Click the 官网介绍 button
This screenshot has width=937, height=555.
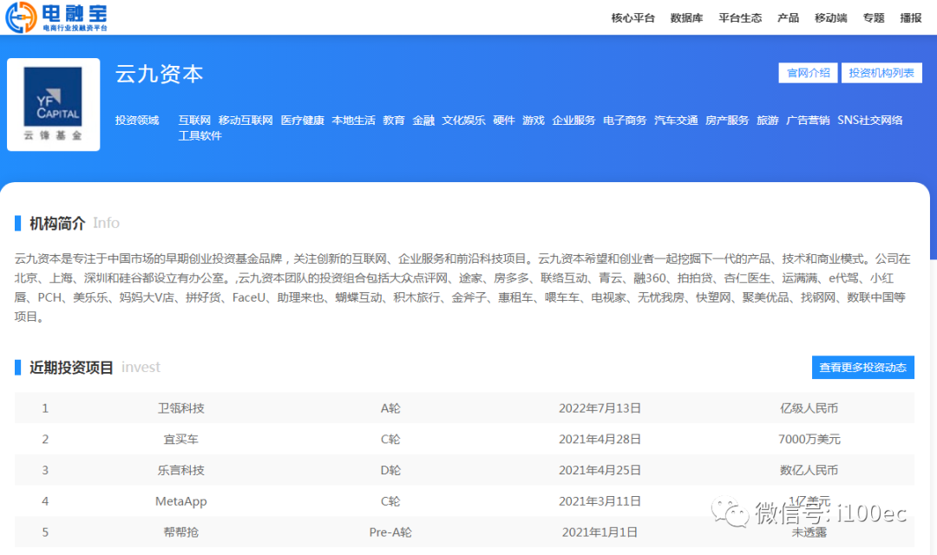808,73
